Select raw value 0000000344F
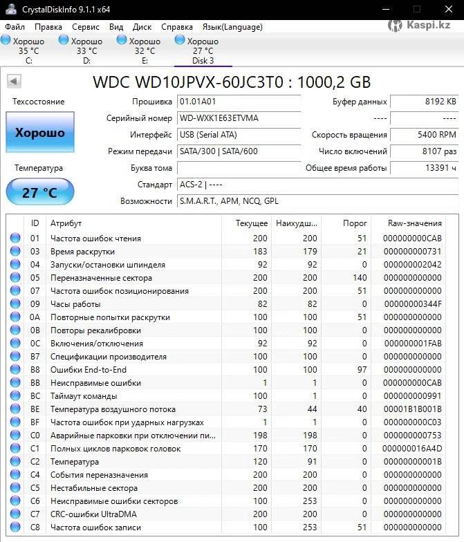The width and height of the screenshot is (464, 542). tap(413, 304)
